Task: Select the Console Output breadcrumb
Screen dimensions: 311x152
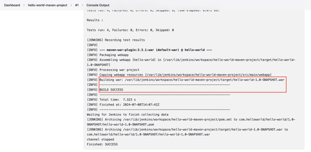Action: click(x=98, y=5)
